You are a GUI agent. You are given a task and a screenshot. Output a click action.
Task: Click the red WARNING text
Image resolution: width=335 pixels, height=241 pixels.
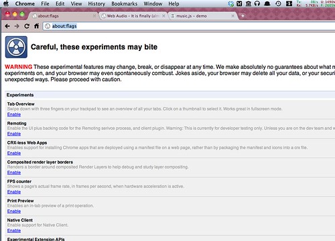pos(19,67)
